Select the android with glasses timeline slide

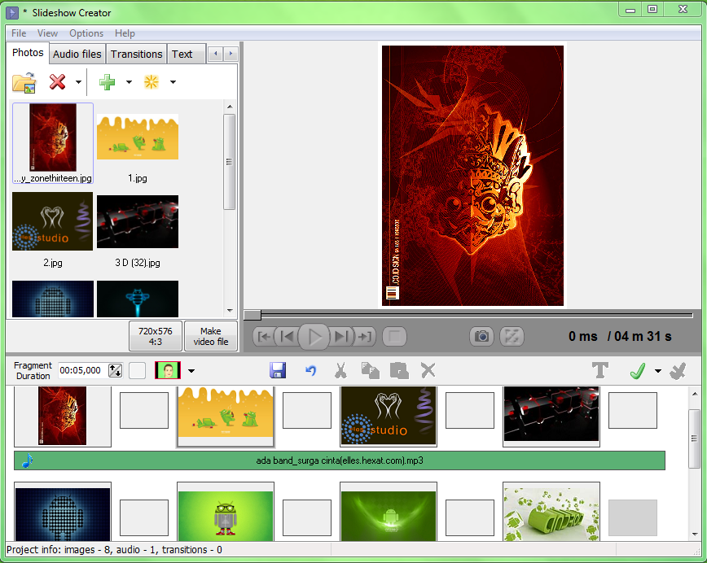(226, 512)
